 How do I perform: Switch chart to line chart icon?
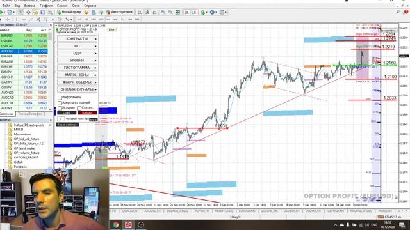pos(155,12)
